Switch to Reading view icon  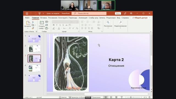point(116,97)
